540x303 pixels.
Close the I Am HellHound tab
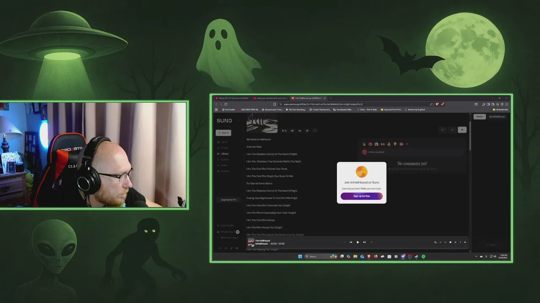click(x=325, y=98)
